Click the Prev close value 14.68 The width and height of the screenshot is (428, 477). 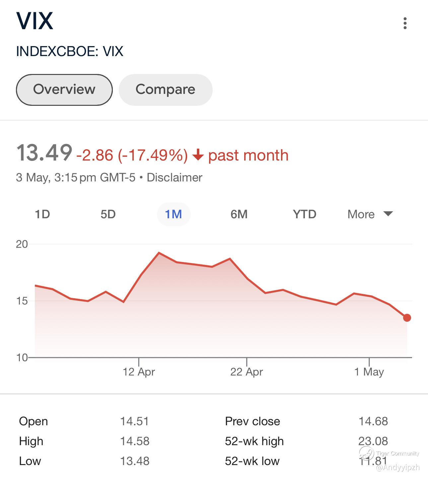pyautogui.click(x=373, y=421)
